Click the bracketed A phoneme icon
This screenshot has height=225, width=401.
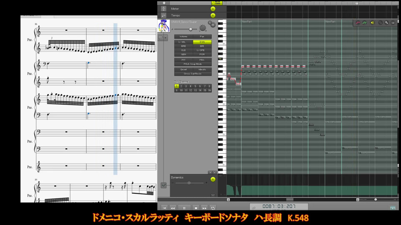393,23
